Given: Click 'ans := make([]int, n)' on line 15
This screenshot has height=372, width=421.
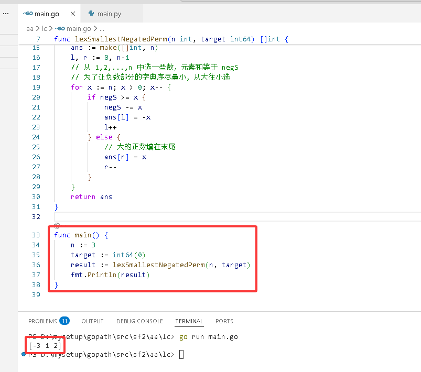Looking at the screenshot, I should click(x=114, y=48).
